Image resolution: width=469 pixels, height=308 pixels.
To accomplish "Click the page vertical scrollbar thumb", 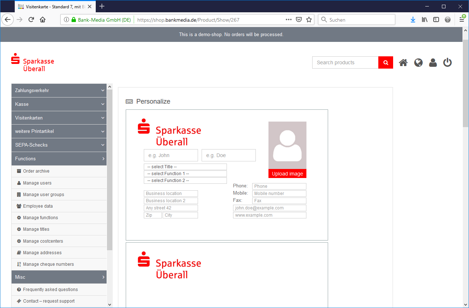I will (x=466, y=83).
